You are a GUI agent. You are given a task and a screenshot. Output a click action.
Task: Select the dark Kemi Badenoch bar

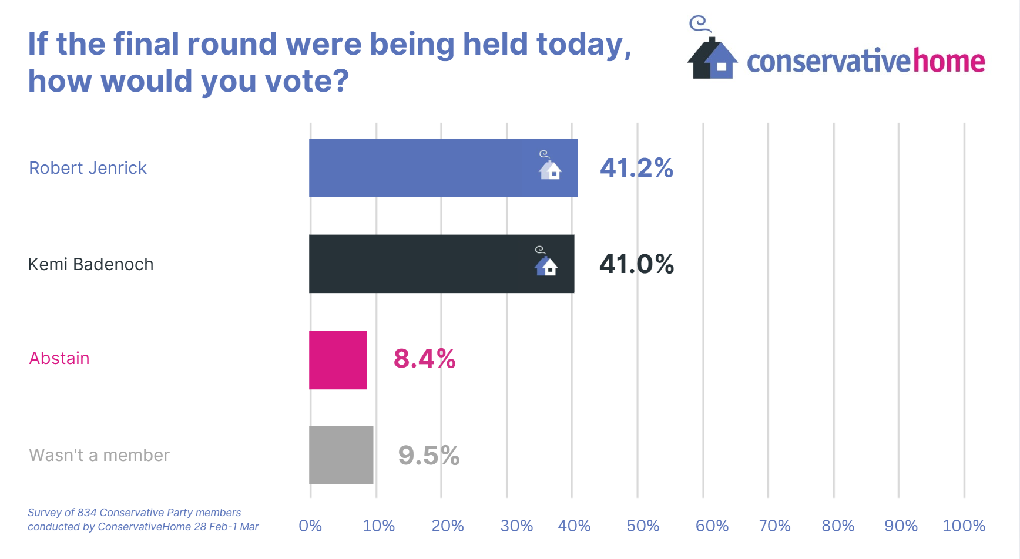point(423,264)
